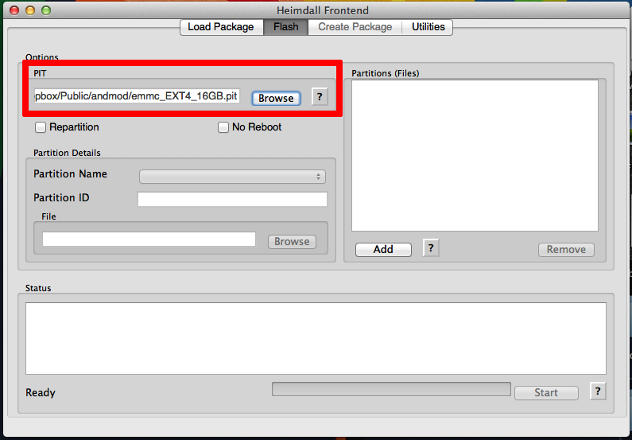
Task: Click the Ready status text
Action: coord(41,393)
